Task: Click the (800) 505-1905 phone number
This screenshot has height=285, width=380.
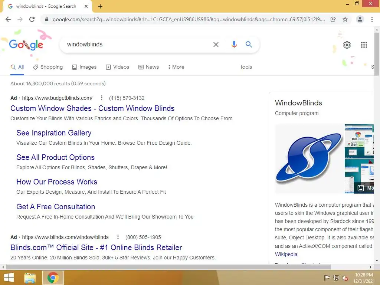Action: tap(143, 237)
